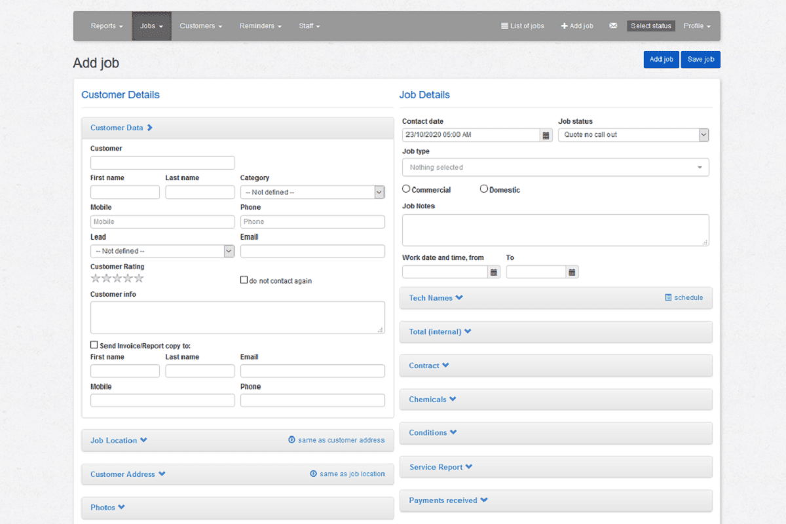Open calendar icon for Work date from
The width and height of the screenshot is (786, 524).
[x=494, y=272]
